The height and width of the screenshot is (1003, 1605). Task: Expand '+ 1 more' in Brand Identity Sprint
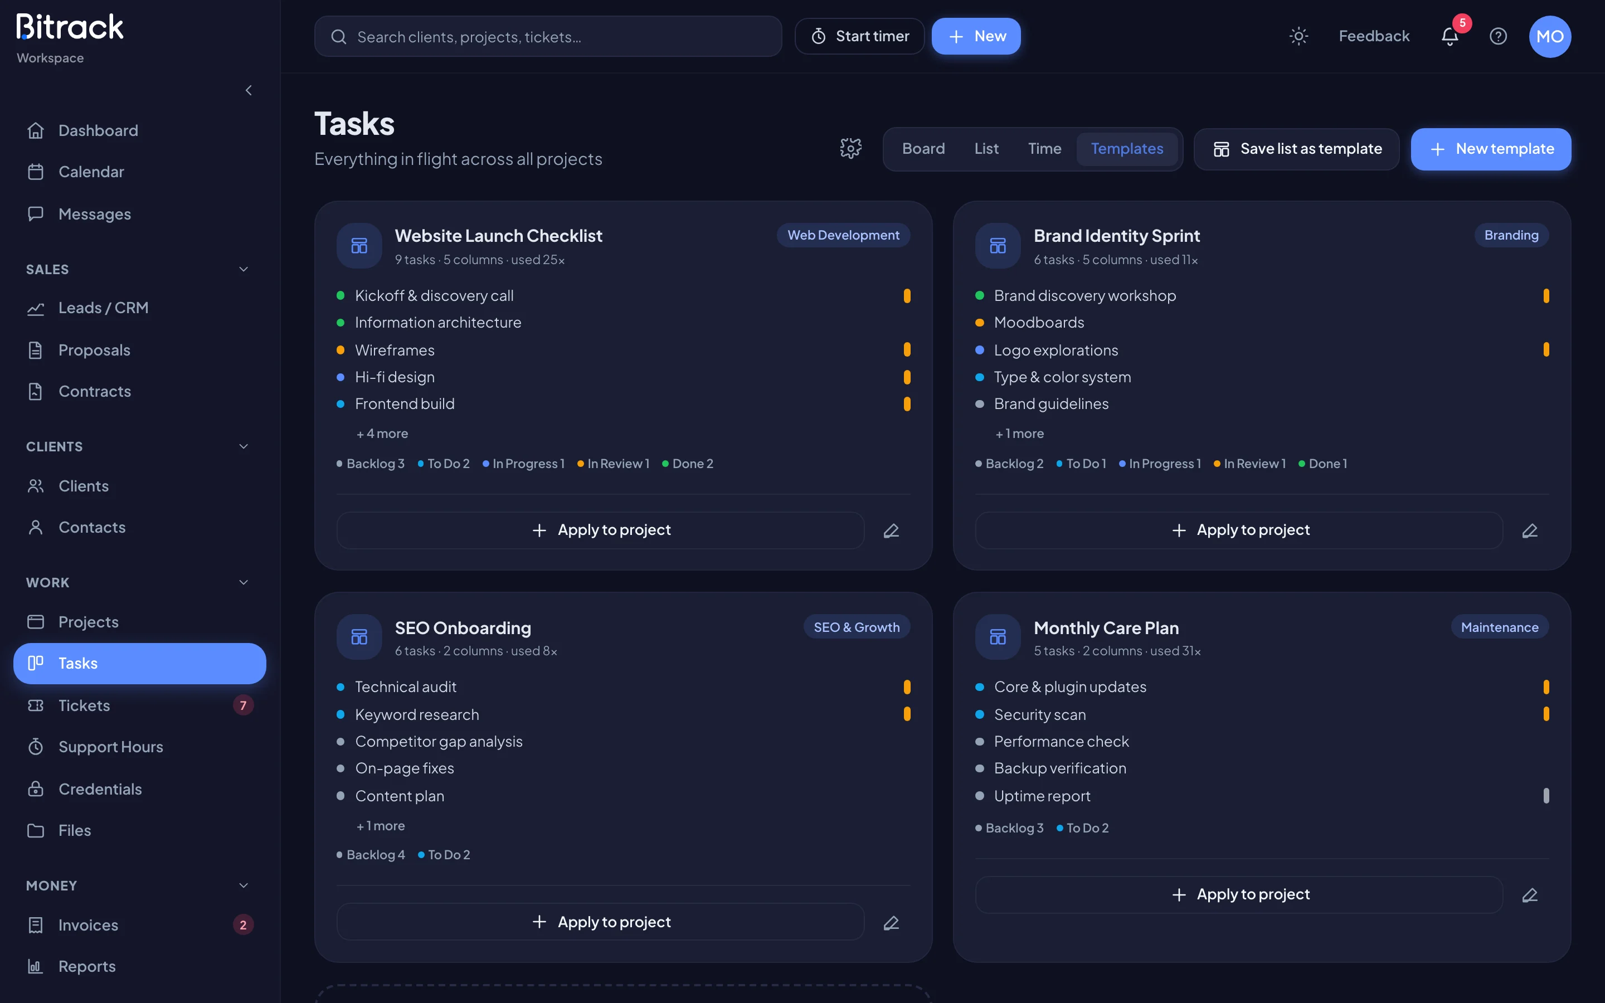click(1019, 433)
